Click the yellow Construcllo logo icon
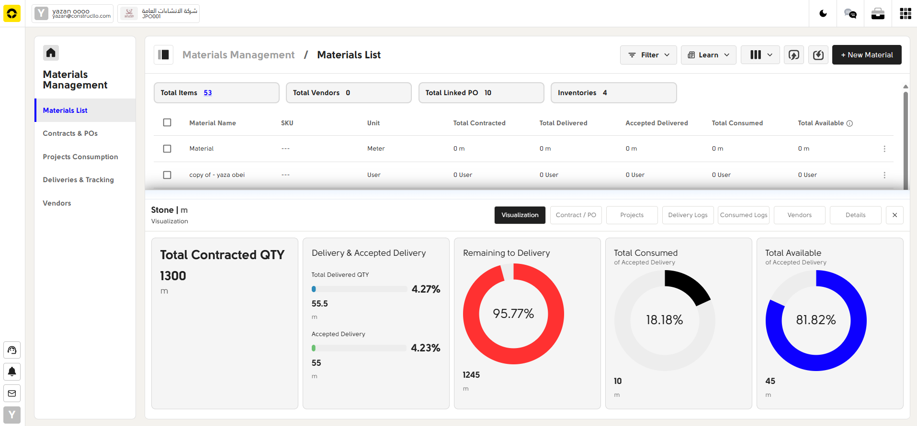The image size is (917, 426). coord(12,13)
